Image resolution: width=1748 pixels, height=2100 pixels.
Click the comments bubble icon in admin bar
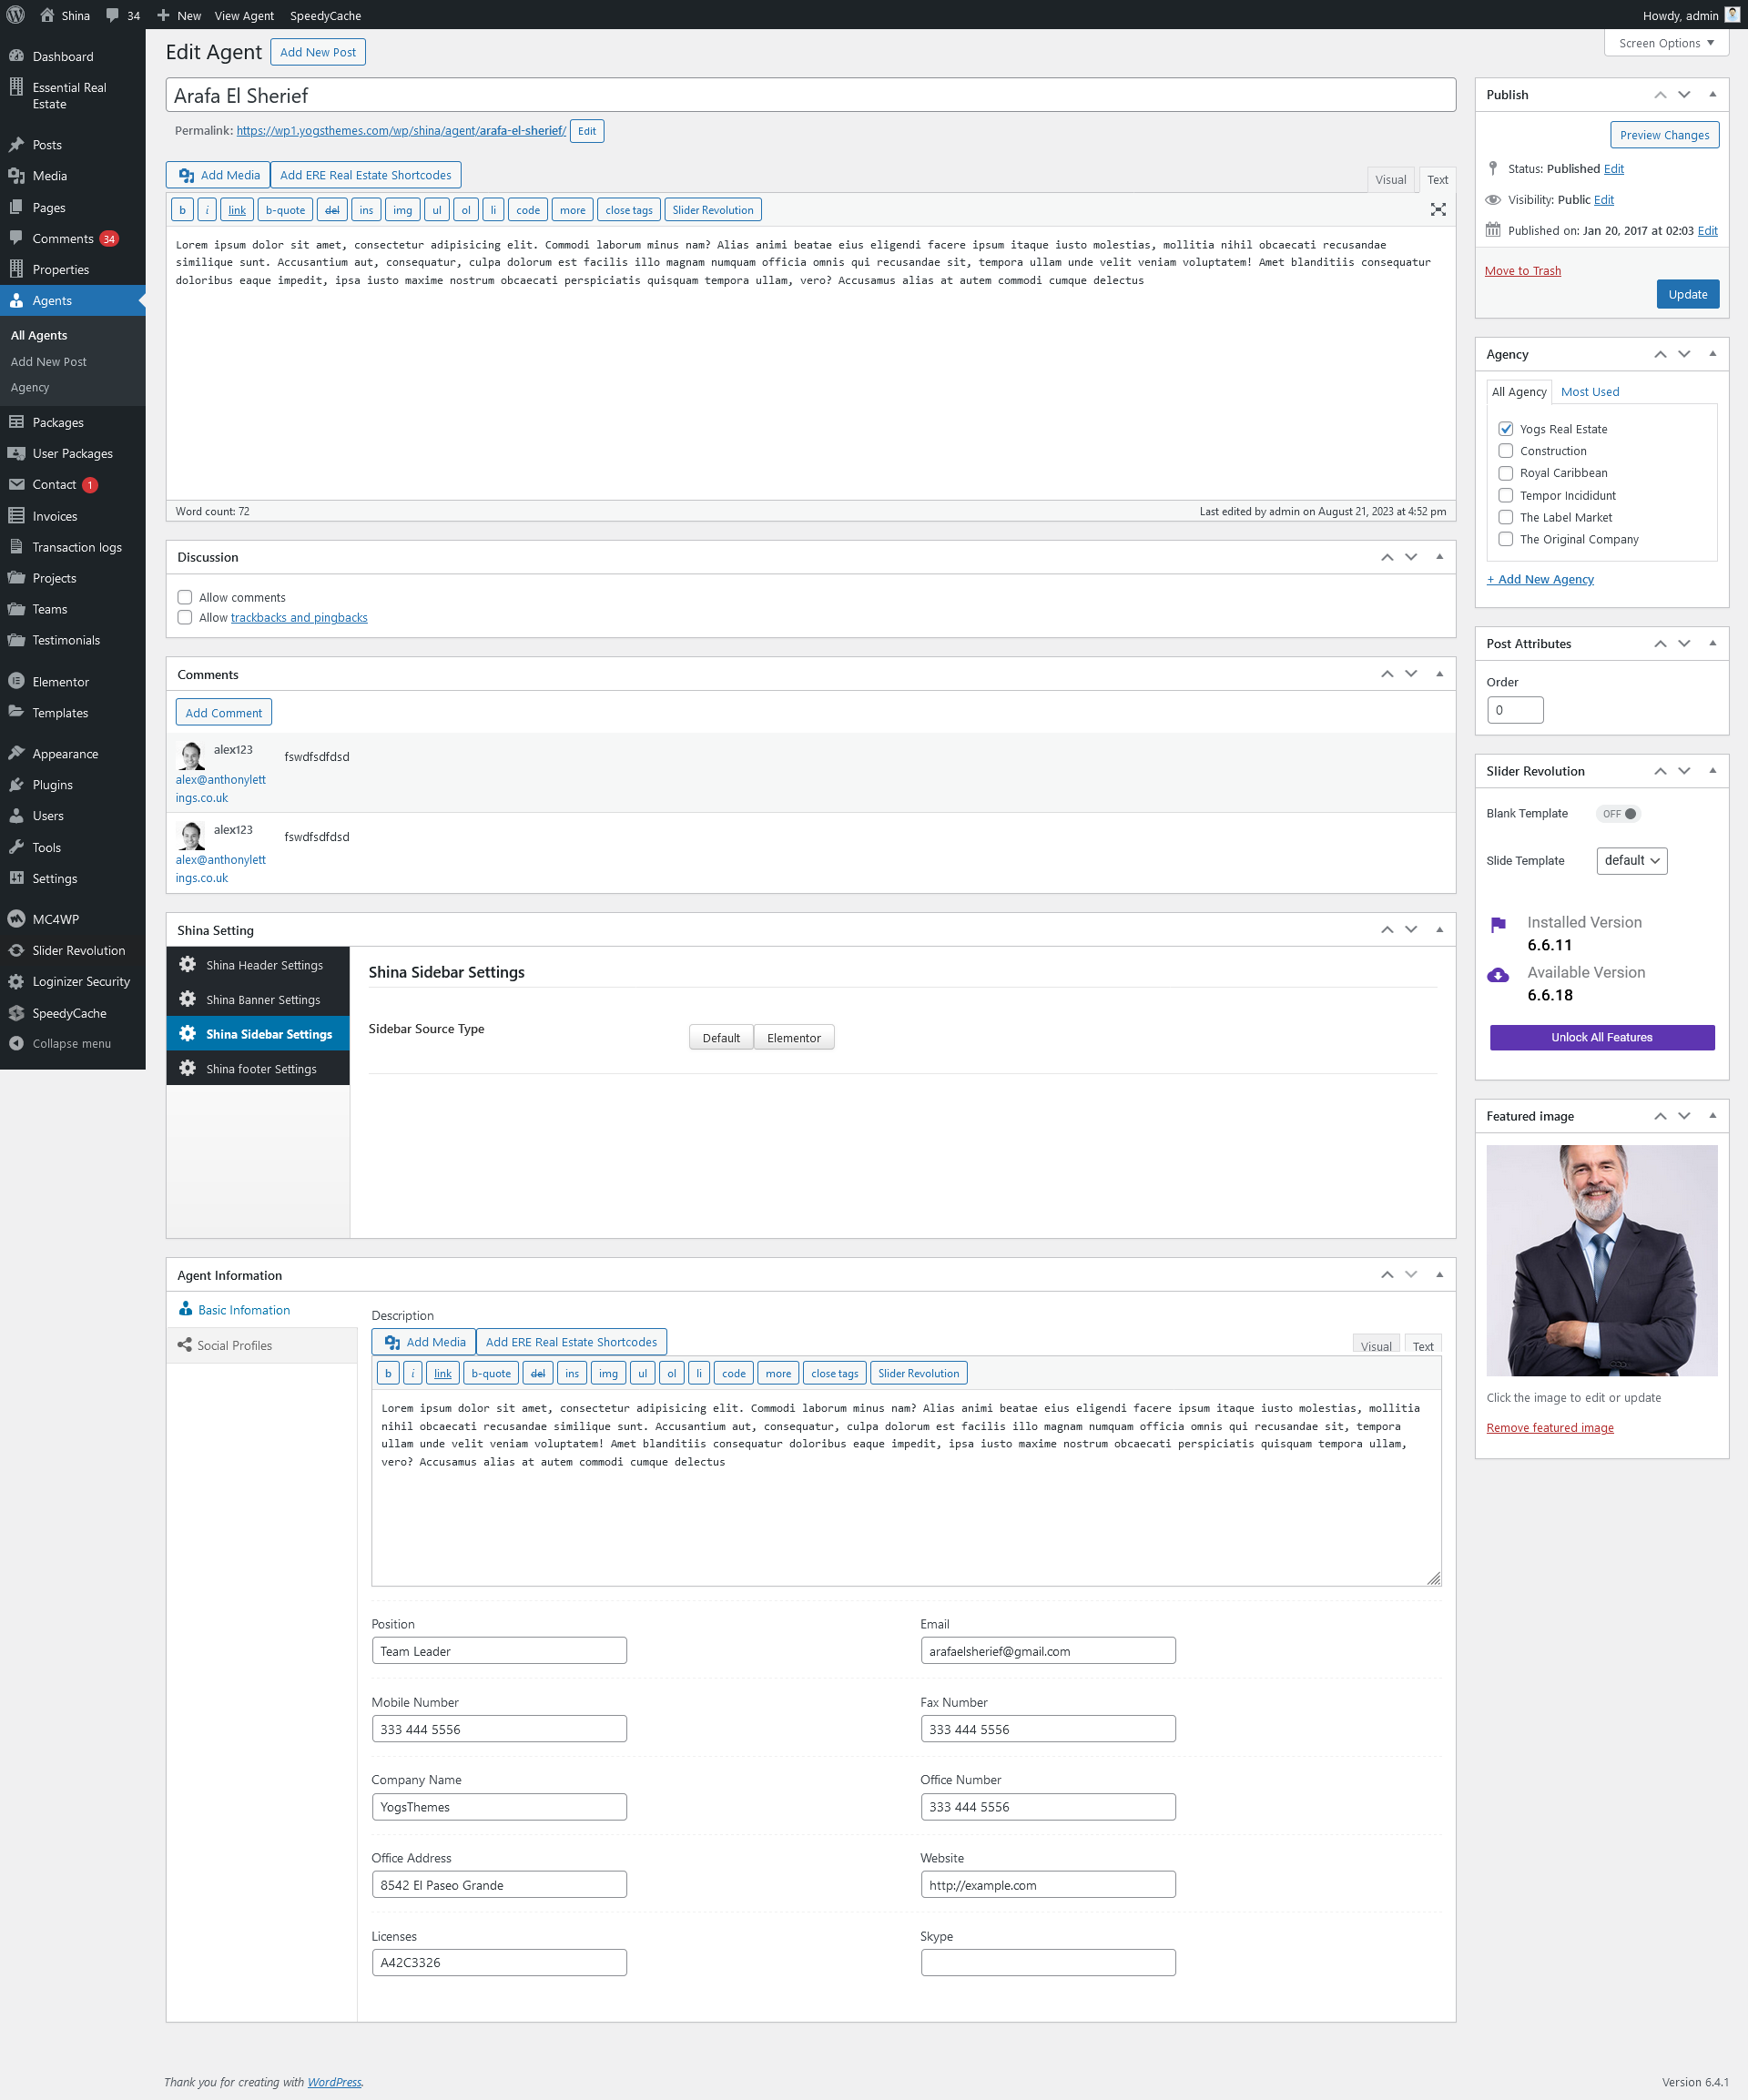click(113, 15)
